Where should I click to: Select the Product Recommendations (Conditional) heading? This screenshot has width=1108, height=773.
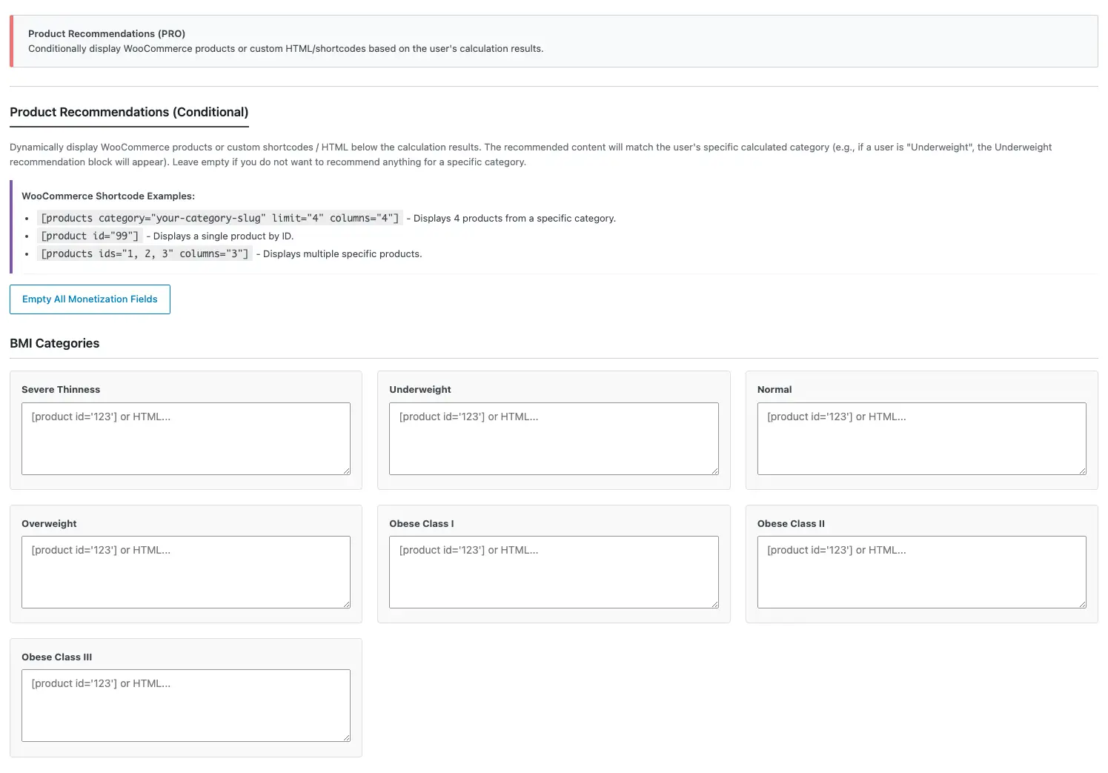[129, 112]
